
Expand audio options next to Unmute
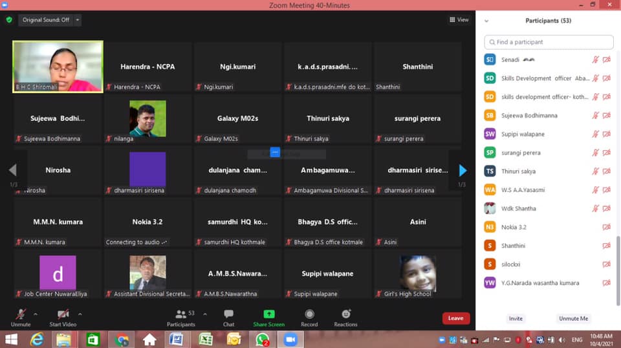[x=36, y=314]
